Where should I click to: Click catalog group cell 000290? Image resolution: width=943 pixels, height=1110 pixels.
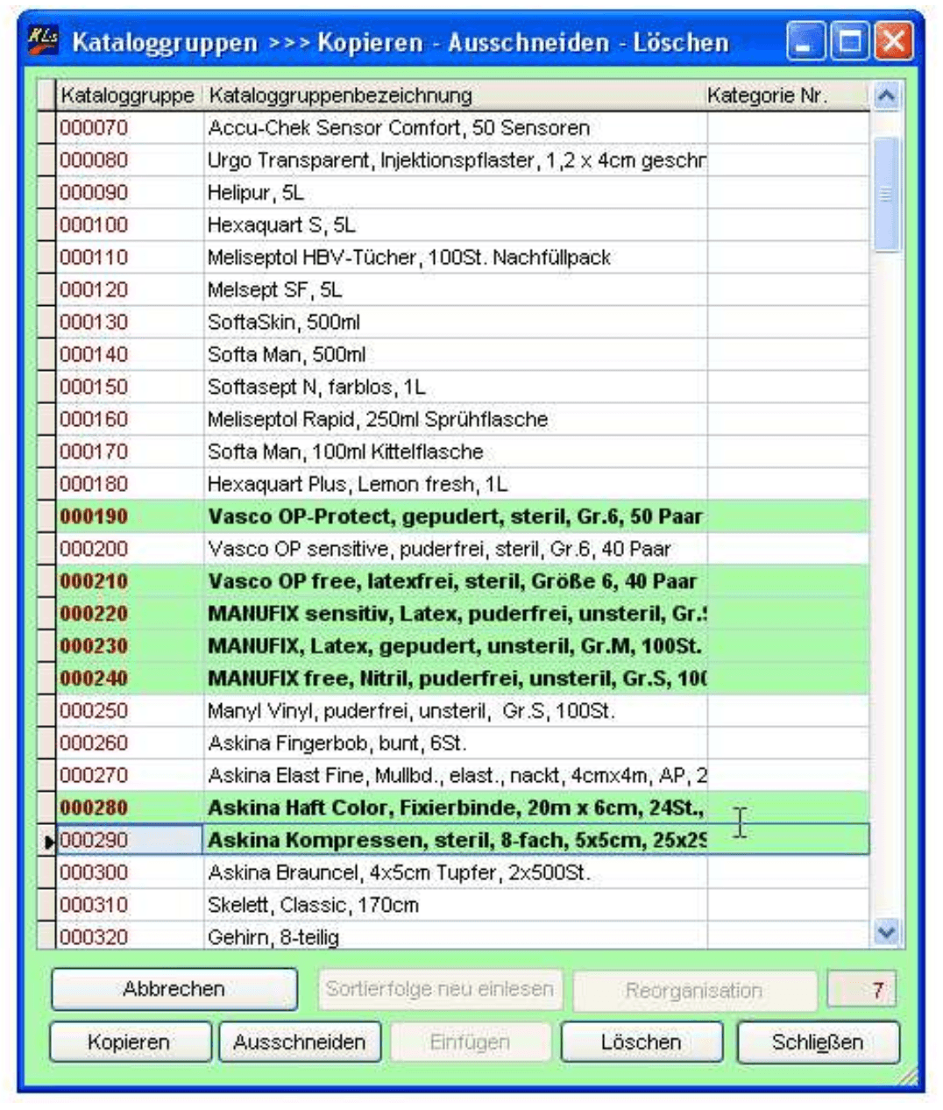pyautogui.click(x=130, y=841)
